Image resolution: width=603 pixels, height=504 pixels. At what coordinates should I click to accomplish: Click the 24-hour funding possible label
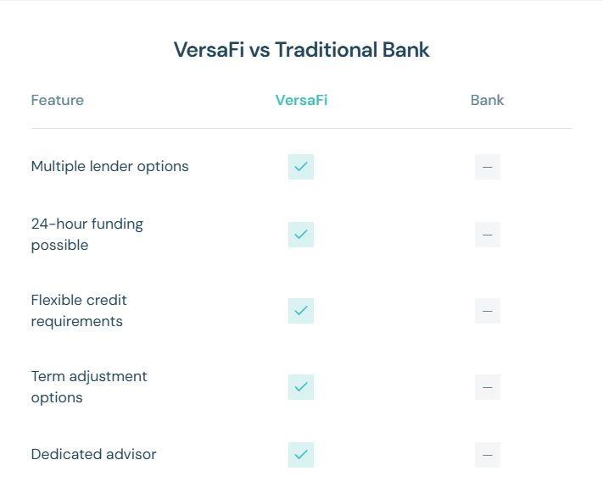(x=87, y=235)
